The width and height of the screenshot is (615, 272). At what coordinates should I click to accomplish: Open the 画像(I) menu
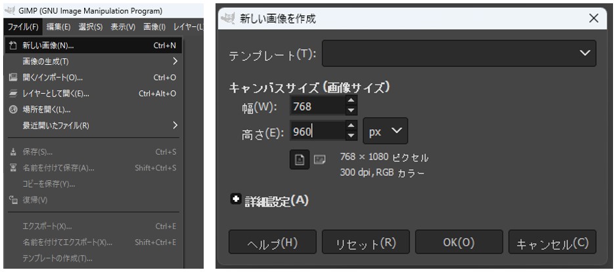pyautogui.click(x=154, y=27)
